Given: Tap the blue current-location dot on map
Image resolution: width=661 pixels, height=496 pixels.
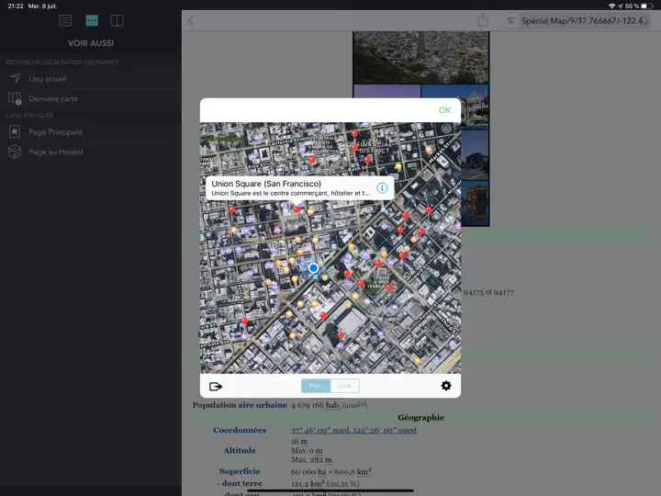Looking at the screenshot, I should tap(313, 268).
